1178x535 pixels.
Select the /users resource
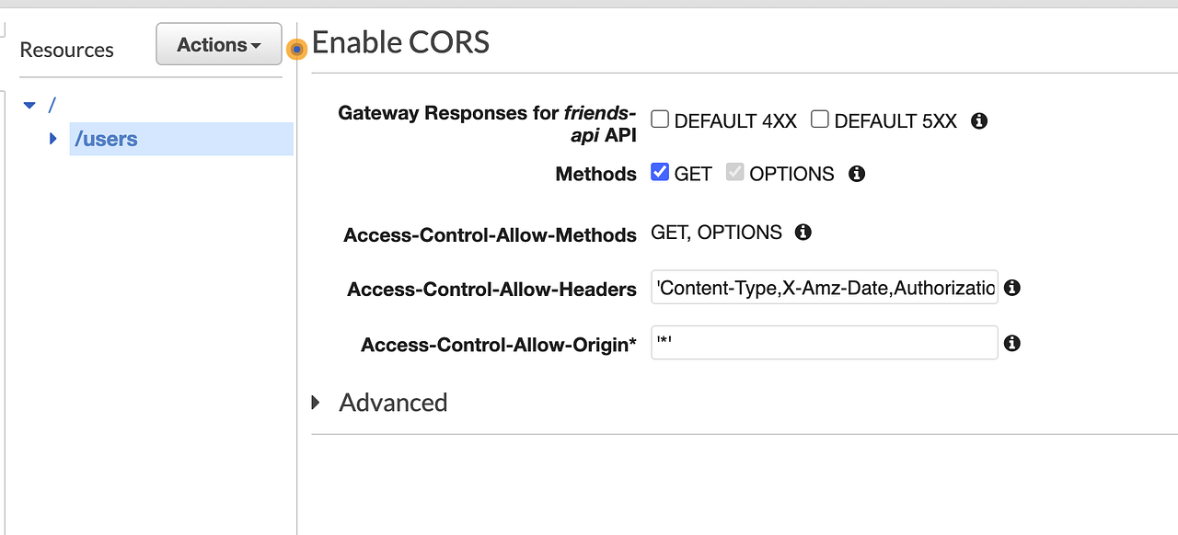pos(106,139)
